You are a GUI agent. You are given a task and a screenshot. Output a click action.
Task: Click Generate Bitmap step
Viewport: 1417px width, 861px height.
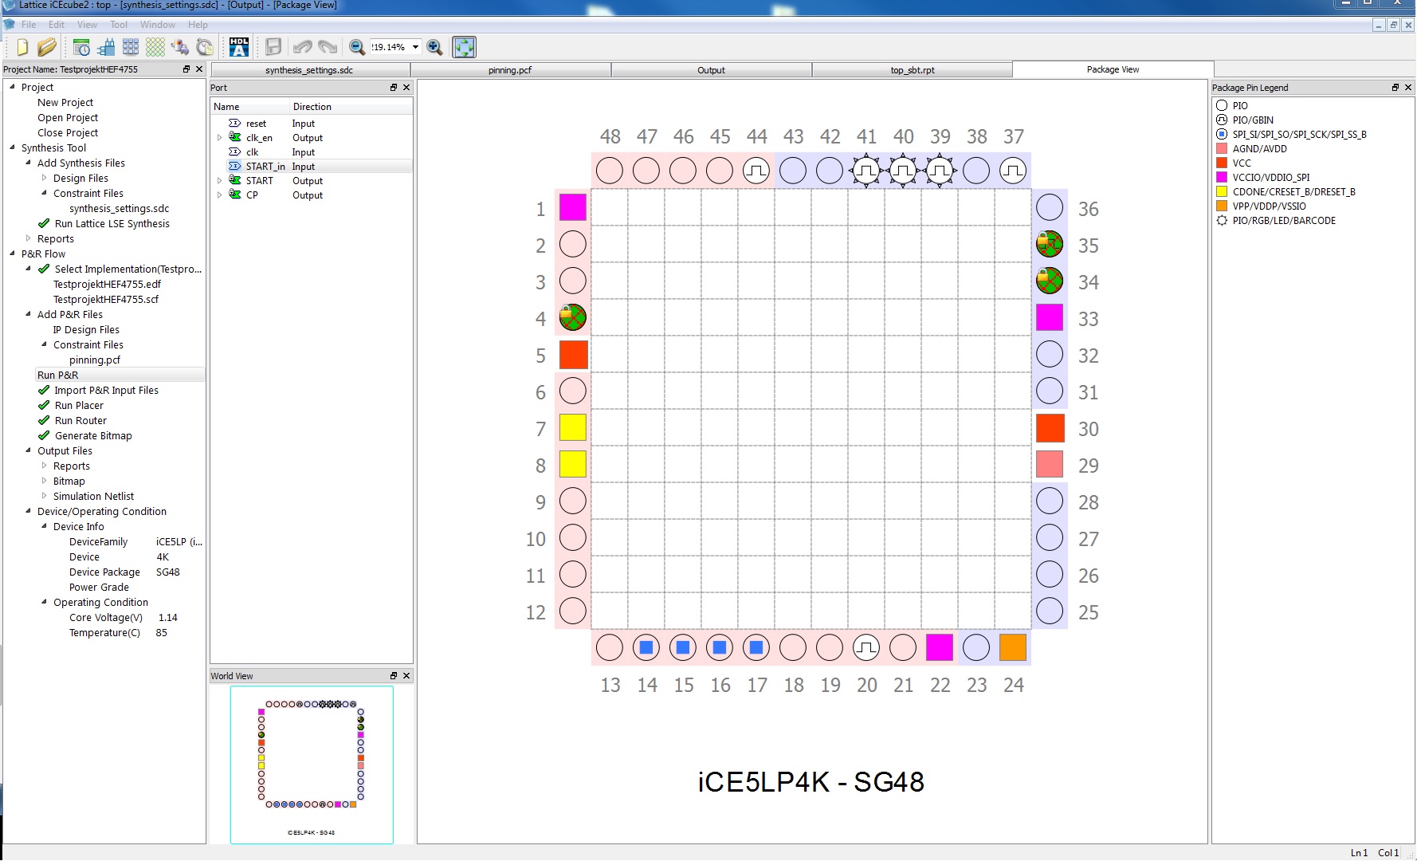[93, 435]
